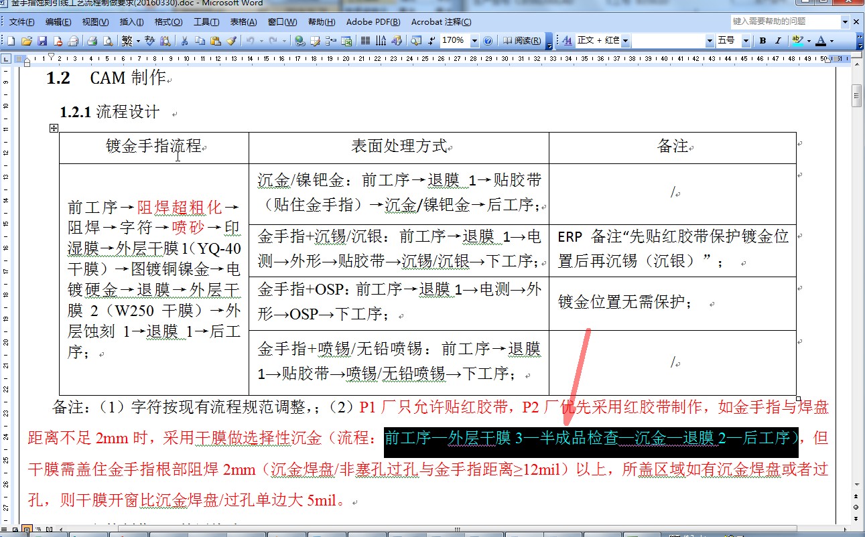Click the vertical scrollbar thumb

tap(857, 95)
